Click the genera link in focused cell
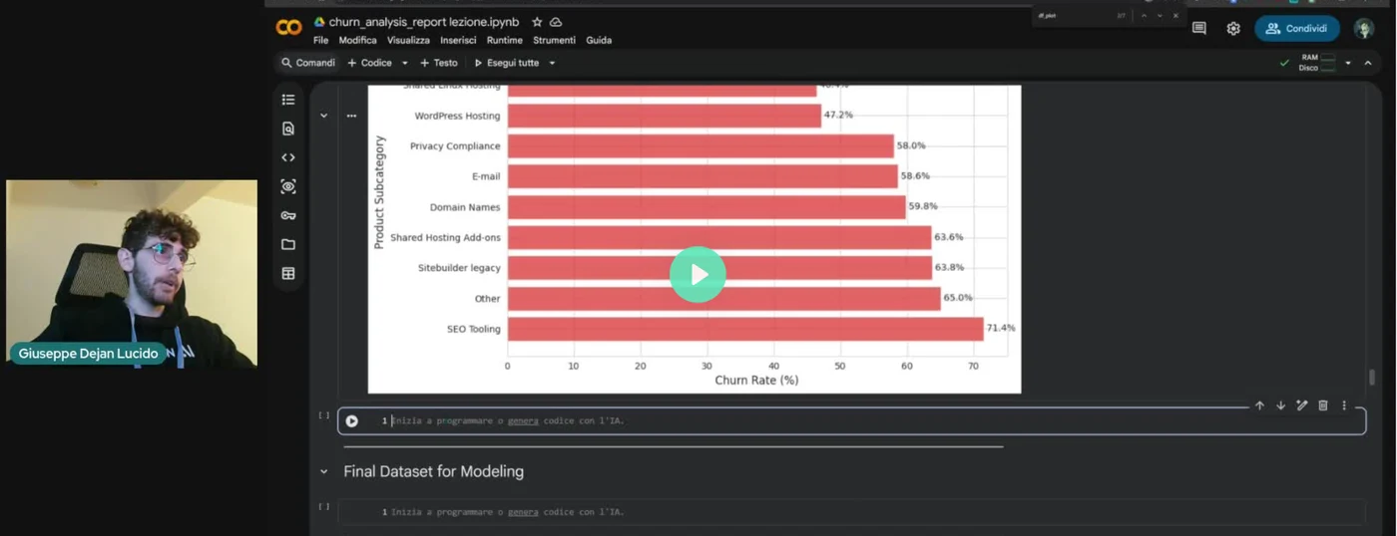Screen dimensions: 1397x536 (x=523, y=421)
